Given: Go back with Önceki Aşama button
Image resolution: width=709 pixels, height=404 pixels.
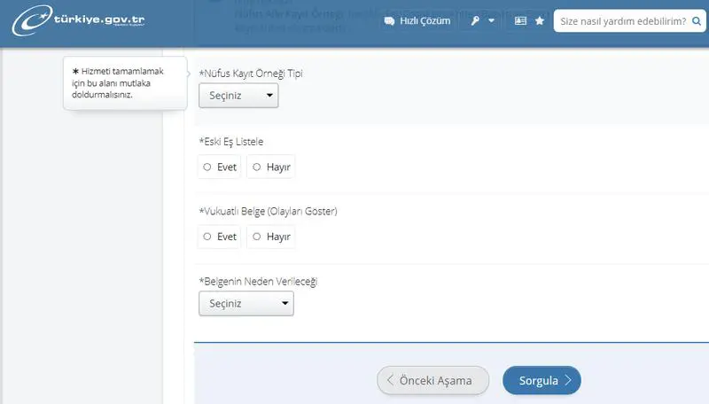Looking at the screenshot, I should coord(432,380).
